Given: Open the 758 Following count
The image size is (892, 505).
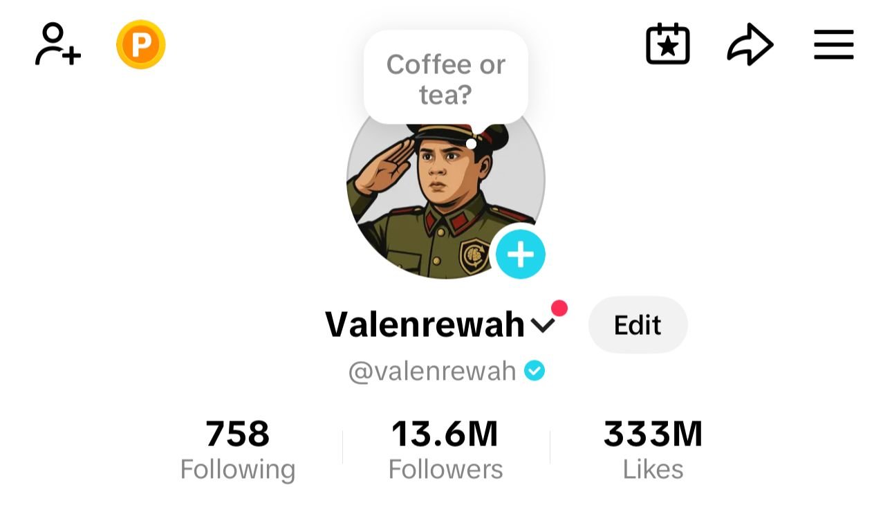Looking at the screenshot, I should 237,434.
